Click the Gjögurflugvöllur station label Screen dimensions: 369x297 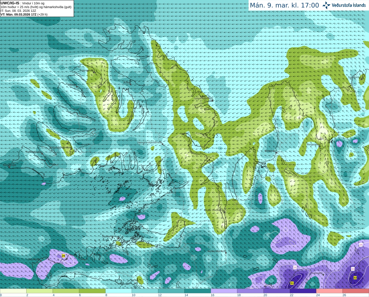click(203, 98)
